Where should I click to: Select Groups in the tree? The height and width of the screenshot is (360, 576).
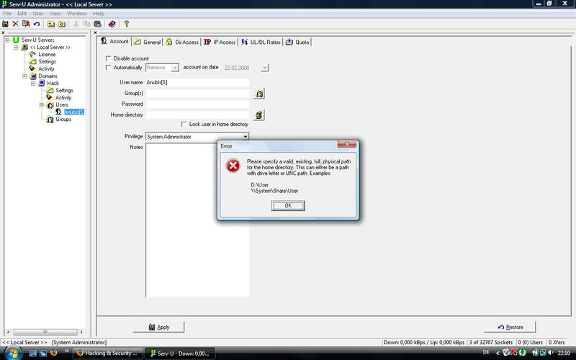(x=63, y=119)
